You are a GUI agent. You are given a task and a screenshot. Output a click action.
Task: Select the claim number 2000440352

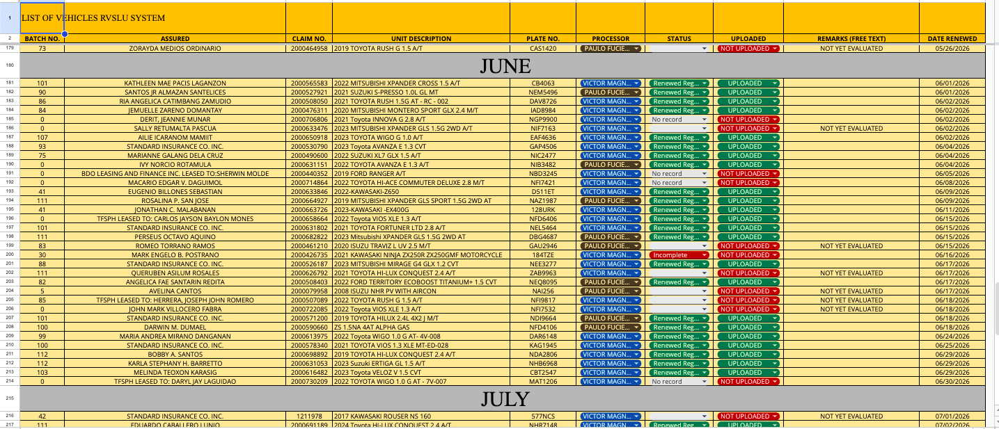pyautogui.click(x=309, y=174)
